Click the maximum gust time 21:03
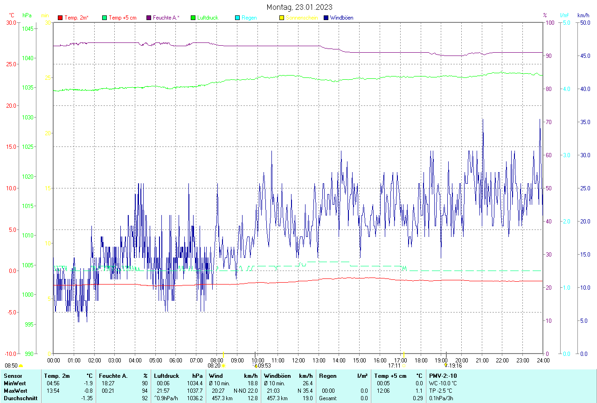Image resolution: width=597 pixels, height=403 pixels. (273, 391)
